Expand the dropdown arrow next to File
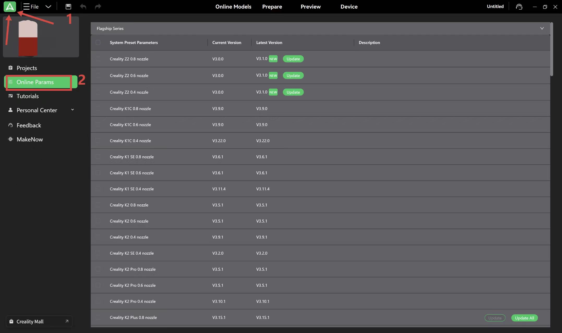 tap(48, 7)
